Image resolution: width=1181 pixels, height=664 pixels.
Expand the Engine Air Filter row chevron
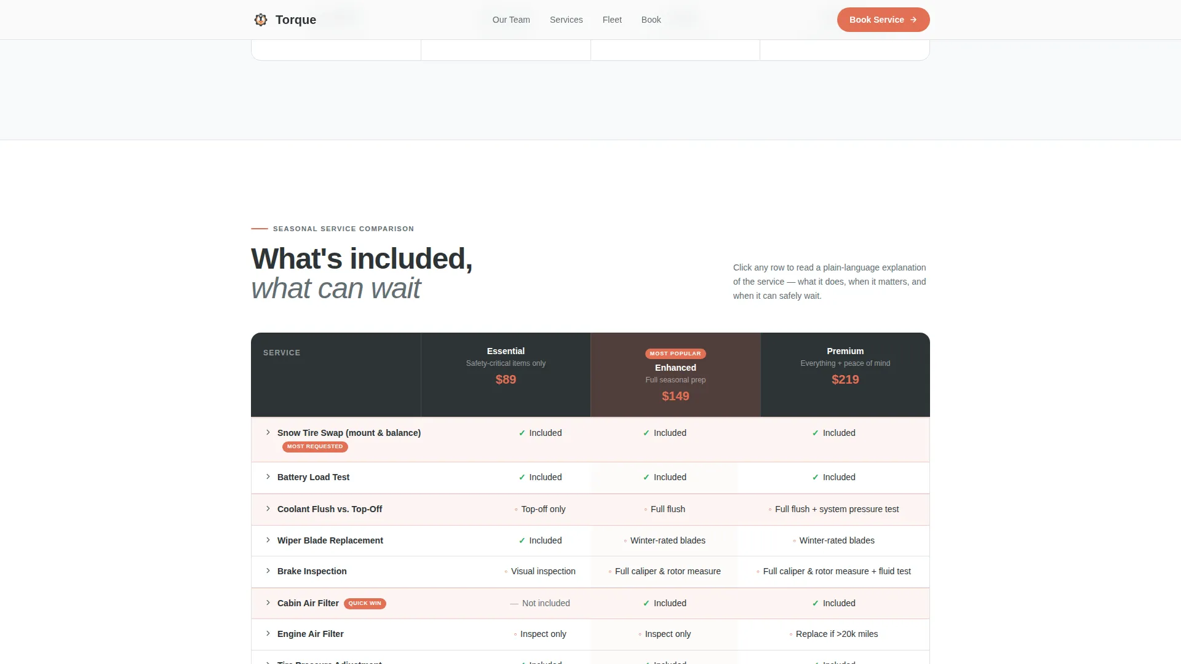coord(268,634)
